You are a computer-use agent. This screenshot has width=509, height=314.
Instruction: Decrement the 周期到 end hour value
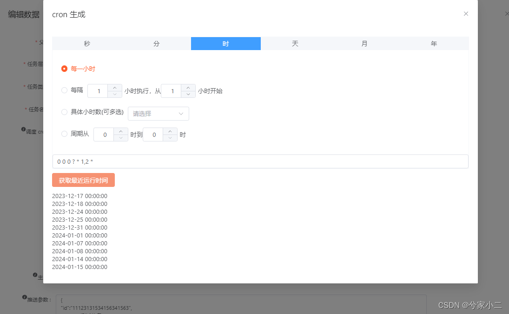[x=170, y=137]
